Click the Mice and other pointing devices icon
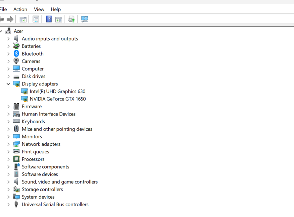The width and height of the screenshot is (294, 217). 16,129
